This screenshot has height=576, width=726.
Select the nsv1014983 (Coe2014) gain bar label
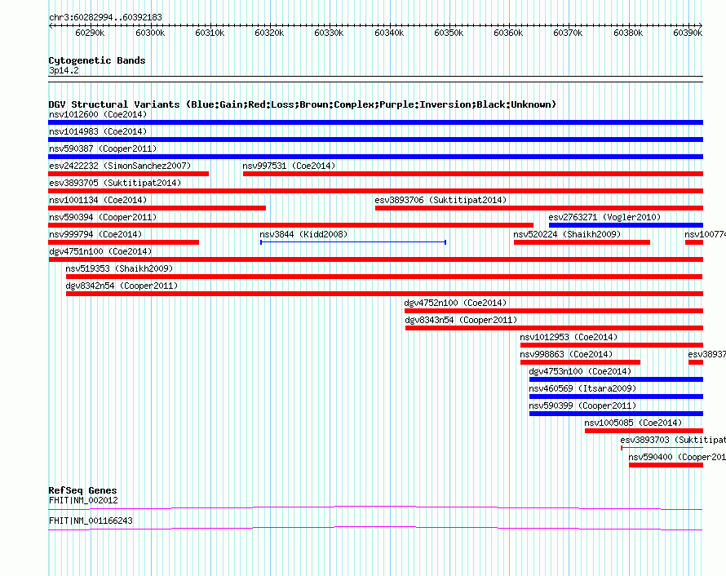98,131
